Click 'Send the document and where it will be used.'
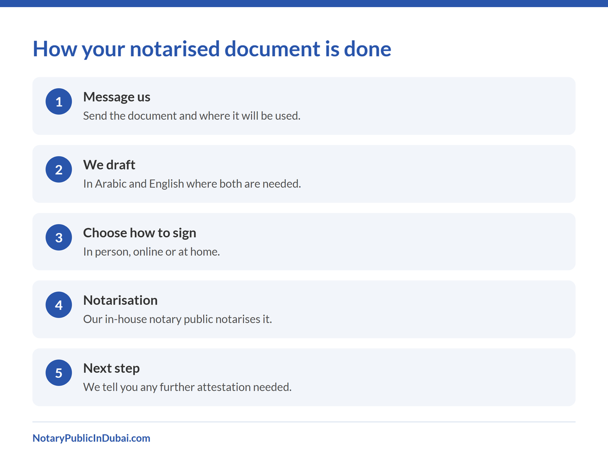The width and height of the screenshot is (608, 464). pyautogui.click(x=192, y=116)
